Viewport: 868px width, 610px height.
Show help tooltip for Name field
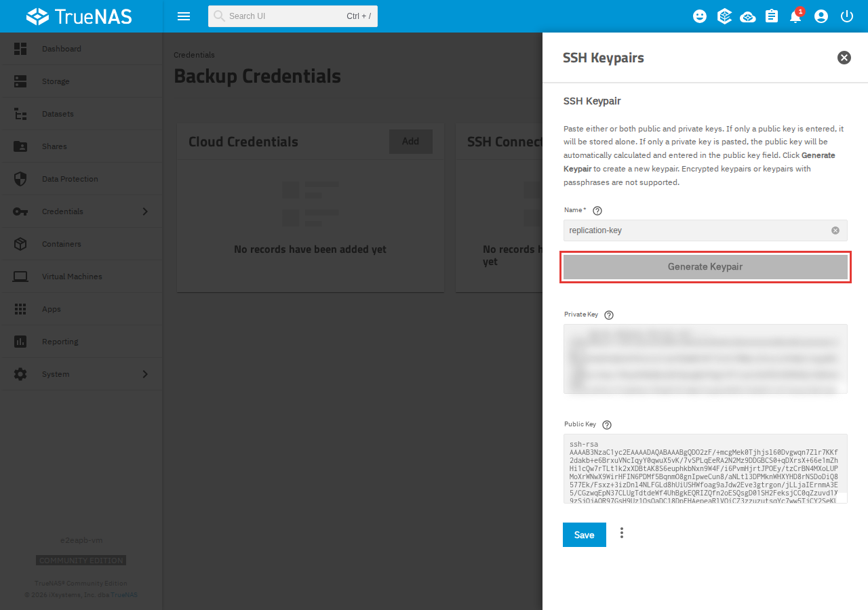(597, 211)
